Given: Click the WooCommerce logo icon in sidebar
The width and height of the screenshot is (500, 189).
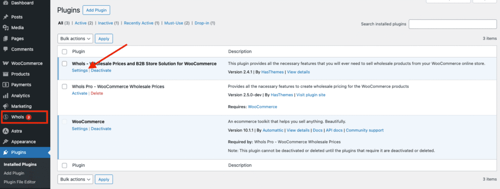Looking at the screenshot, I should pos(5,63).
